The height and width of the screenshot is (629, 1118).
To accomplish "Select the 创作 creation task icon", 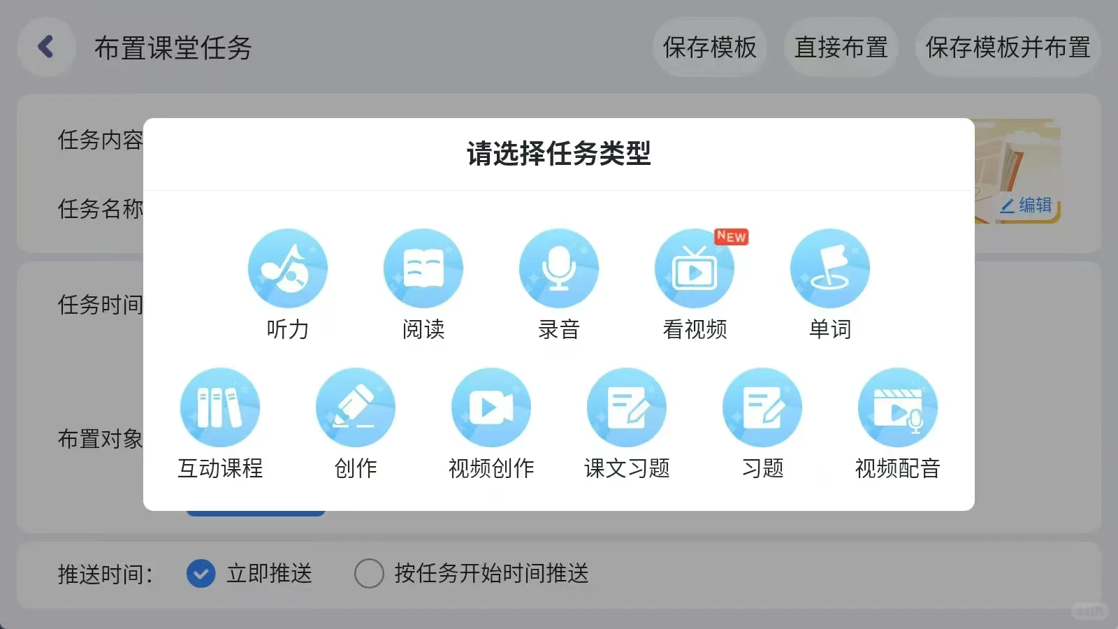I will 356,406.
